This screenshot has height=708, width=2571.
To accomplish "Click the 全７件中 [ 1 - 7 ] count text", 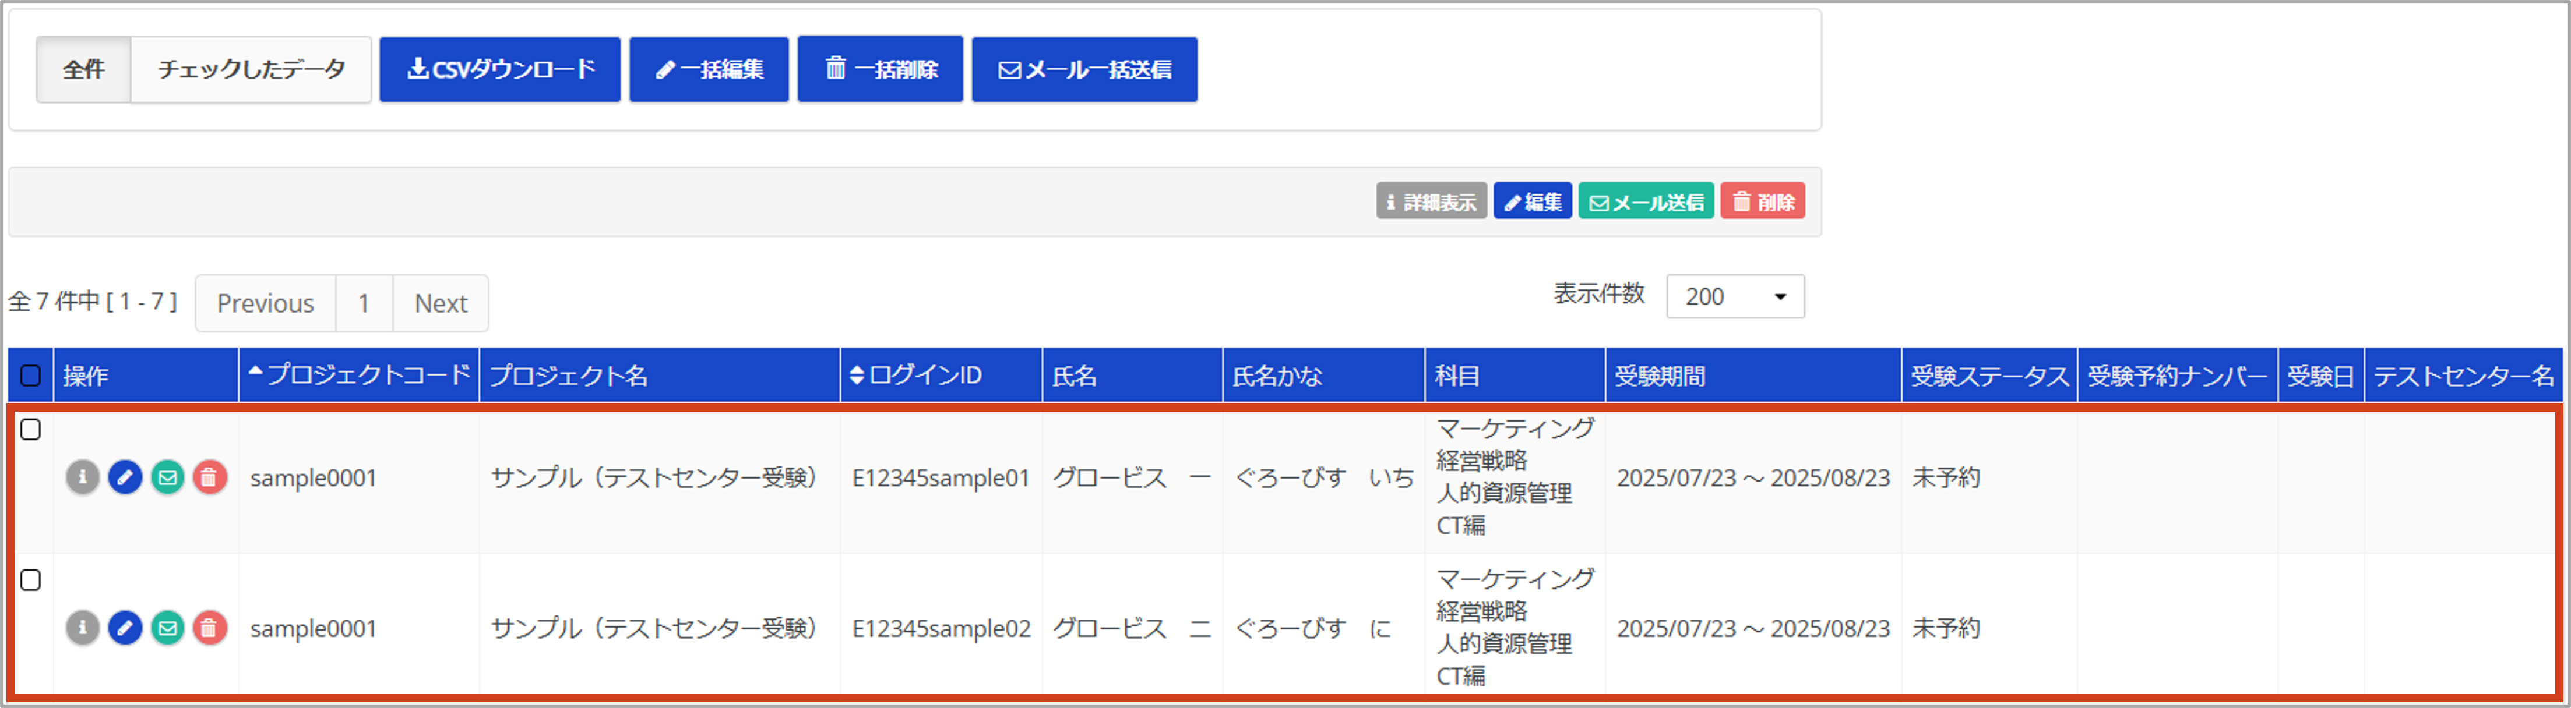I will point(93,301).
